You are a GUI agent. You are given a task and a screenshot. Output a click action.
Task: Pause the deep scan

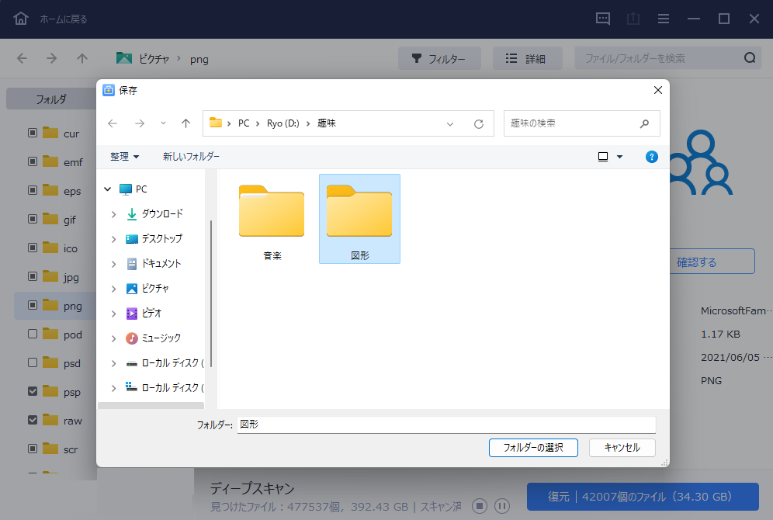(502, 506)
